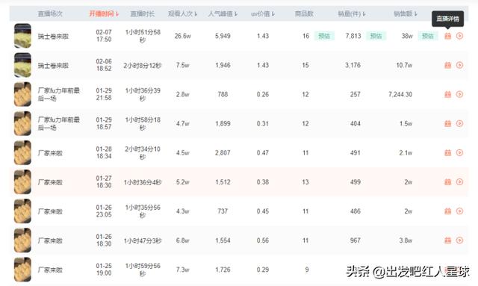Open live details icon for 02-06 18:52 row
Screen dimensions: 478x286
coord(447,65)
